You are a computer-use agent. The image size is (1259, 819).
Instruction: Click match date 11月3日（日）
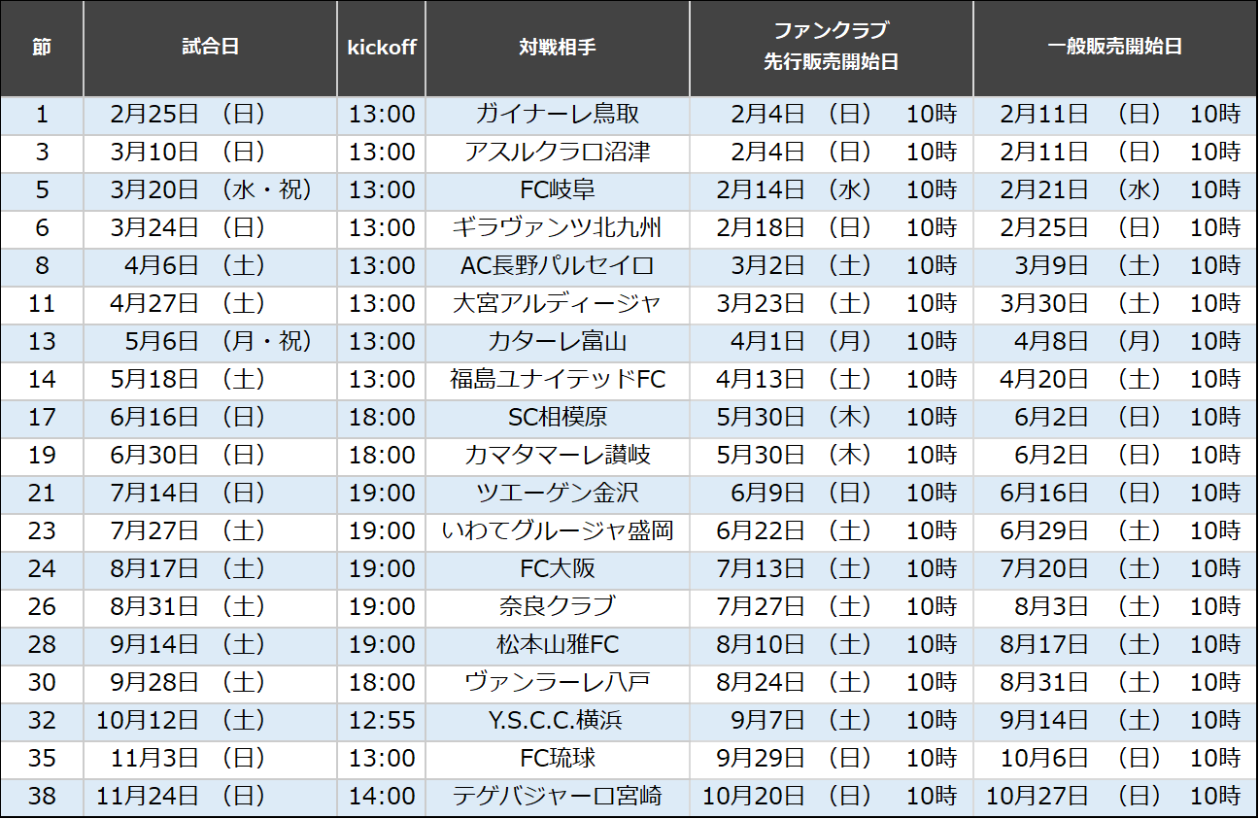188,759
